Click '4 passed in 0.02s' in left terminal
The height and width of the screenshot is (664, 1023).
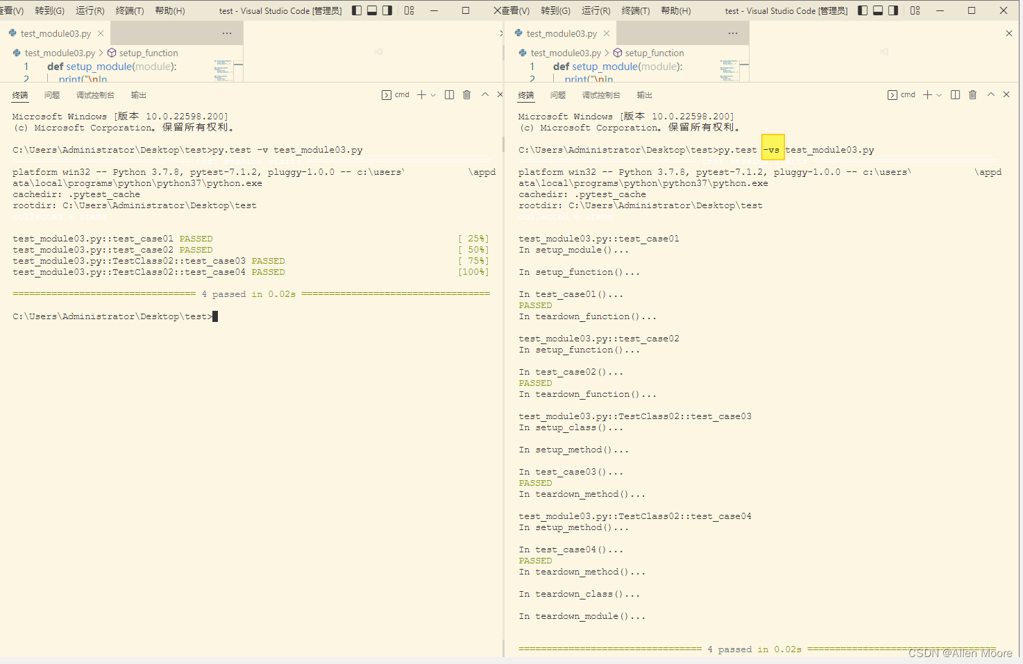pos(248,294)
